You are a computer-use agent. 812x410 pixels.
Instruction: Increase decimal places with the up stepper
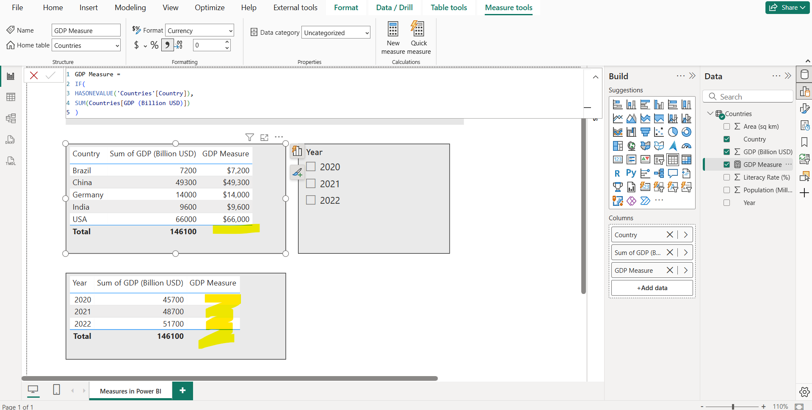click(x=227, y=42)
